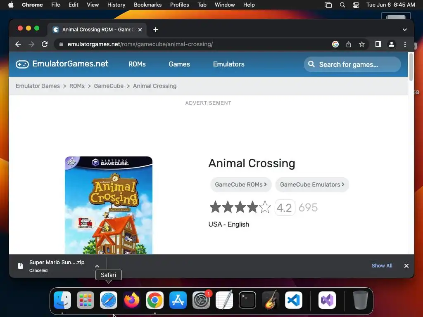Open GameCube ROMs category button
Image resolution: width=423 pixels, height=317 pixels.
pyautogui.click(x=241, y=185)
